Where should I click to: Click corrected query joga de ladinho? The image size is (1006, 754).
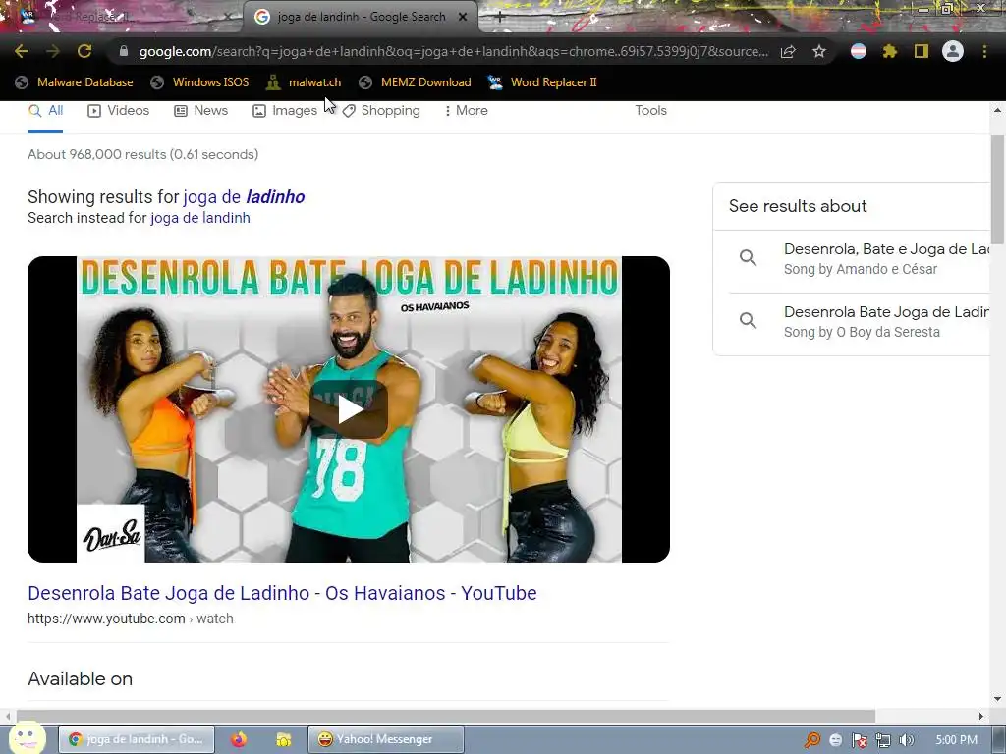pos(244,196)
